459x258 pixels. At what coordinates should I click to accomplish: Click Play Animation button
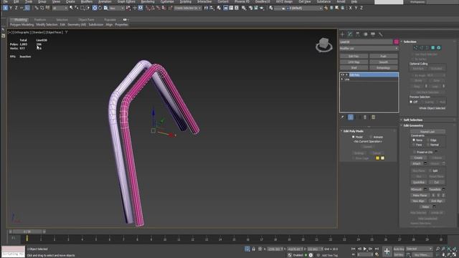click(x=365, y=249)
